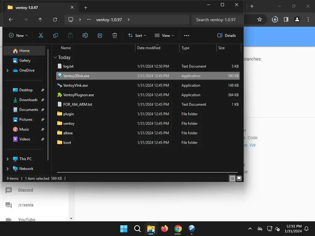Open the New dropdown
The image size is (315, 236).
tap(18, 36)
